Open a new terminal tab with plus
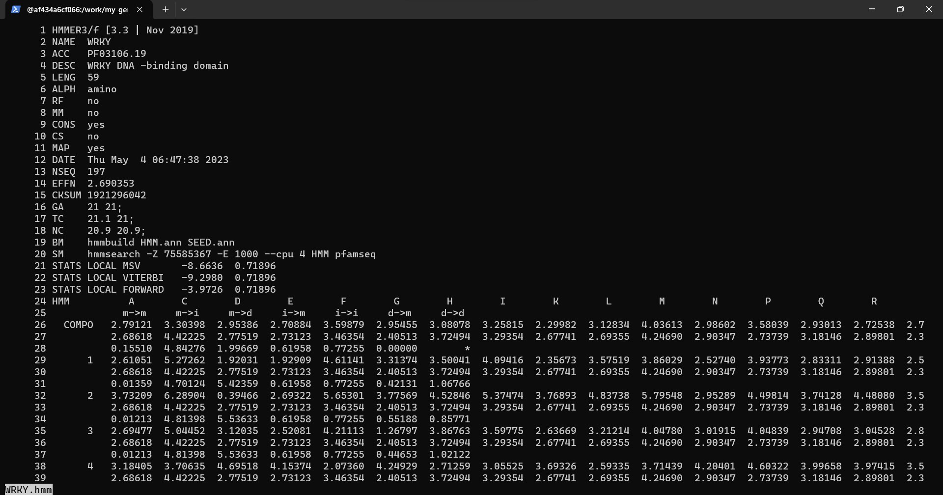Screen dimensions: 943x495 click(166, 9)
